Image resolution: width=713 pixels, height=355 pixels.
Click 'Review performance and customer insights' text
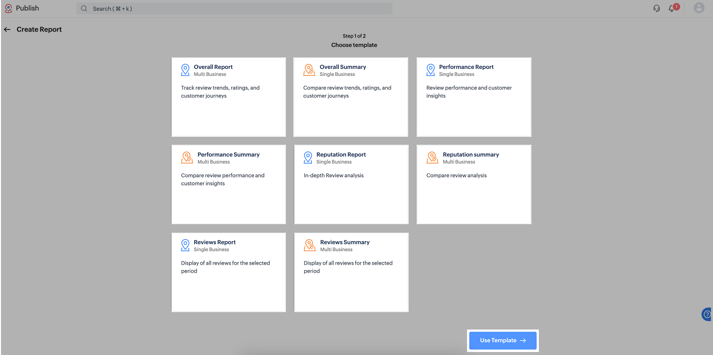[x=469, y=92]
